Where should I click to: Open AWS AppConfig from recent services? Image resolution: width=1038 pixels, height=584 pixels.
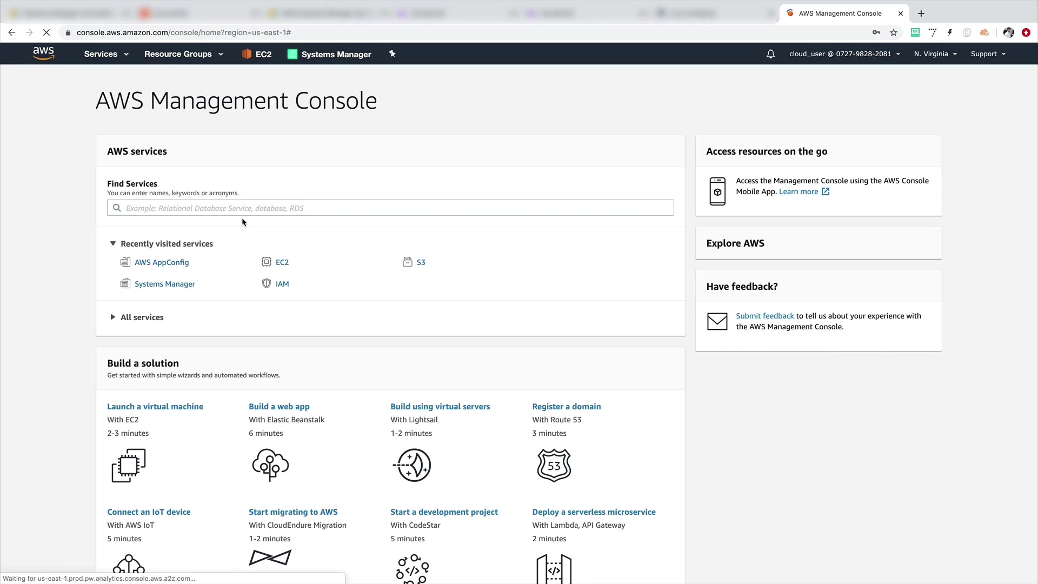tap(161, 262)
